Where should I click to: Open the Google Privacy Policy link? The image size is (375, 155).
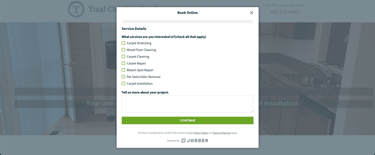(201, 133)
